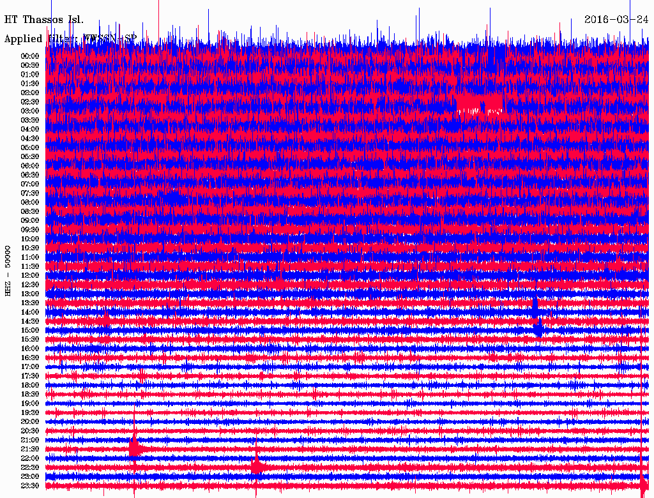Click the 00:00 time label

click(x=30, y=56)
